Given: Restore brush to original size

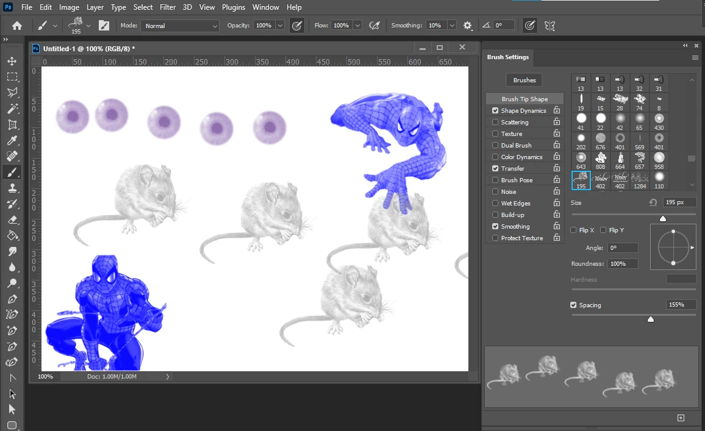Looking at the screenshot, I should [653, 202].
